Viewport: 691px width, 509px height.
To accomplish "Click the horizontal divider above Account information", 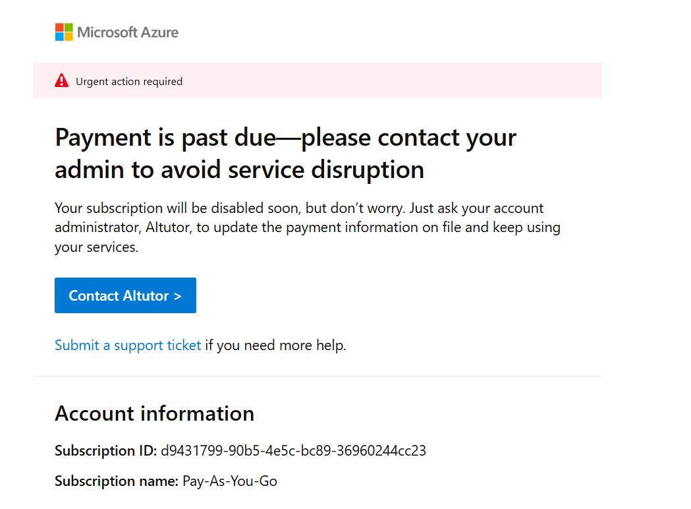I will 318,376.
